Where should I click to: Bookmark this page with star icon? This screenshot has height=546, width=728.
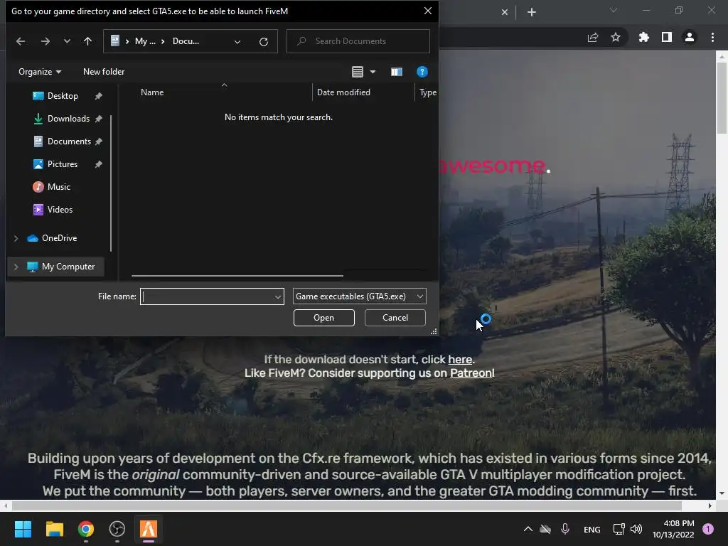[x=616, y=37]
